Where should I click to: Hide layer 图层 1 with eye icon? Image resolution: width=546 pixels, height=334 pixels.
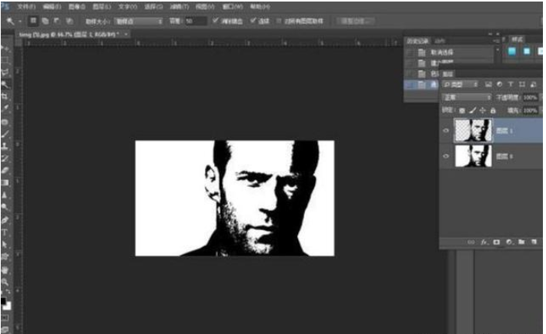point(446,130)
